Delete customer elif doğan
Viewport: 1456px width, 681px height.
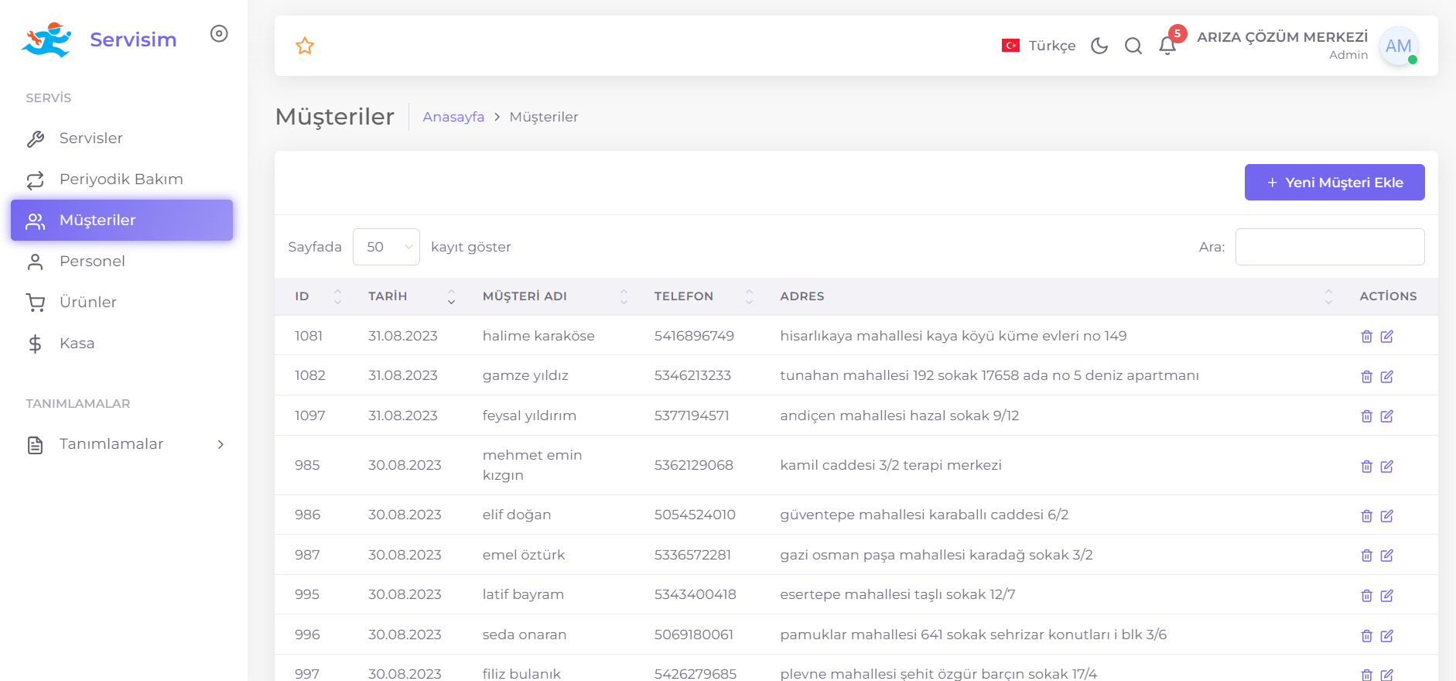click(1367, 516)
